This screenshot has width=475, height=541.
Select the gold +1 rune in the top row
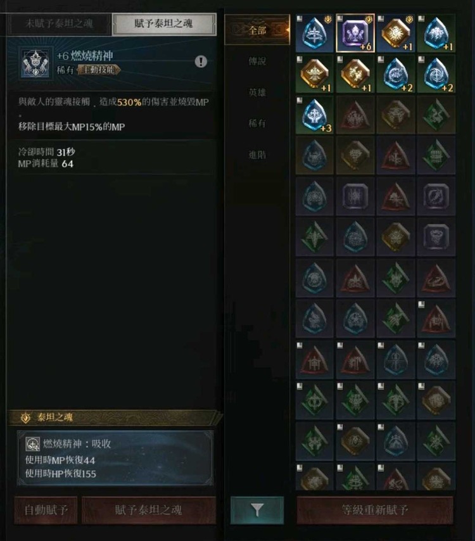pos(396,33)
